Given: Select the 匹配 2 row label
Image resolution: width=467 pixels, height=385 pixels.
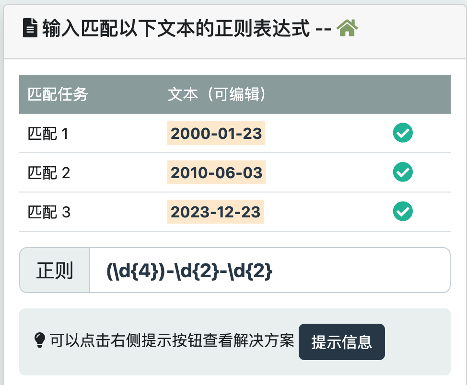Looking at the screenshot, I should coord(49,173).
